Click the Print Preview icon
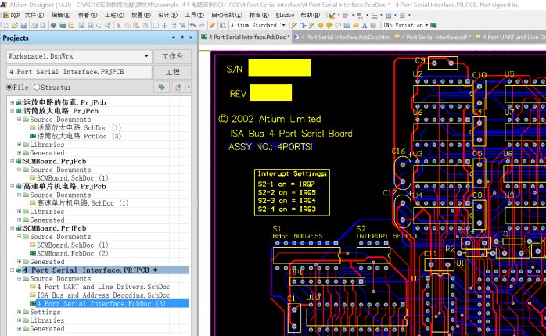 [43, 25]
